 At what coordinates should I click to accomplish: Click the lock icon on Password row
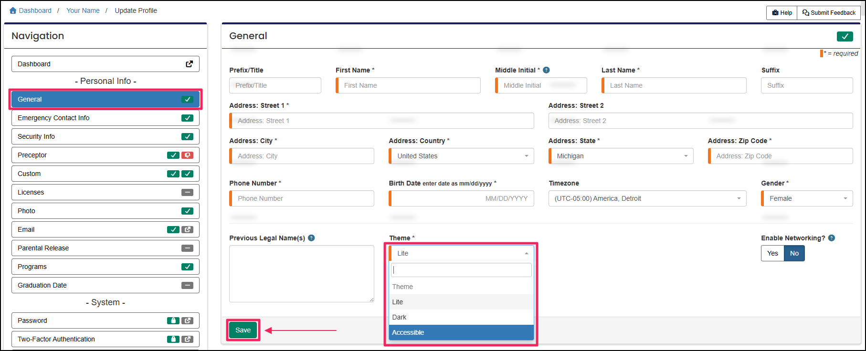click(x=173, y=320)
